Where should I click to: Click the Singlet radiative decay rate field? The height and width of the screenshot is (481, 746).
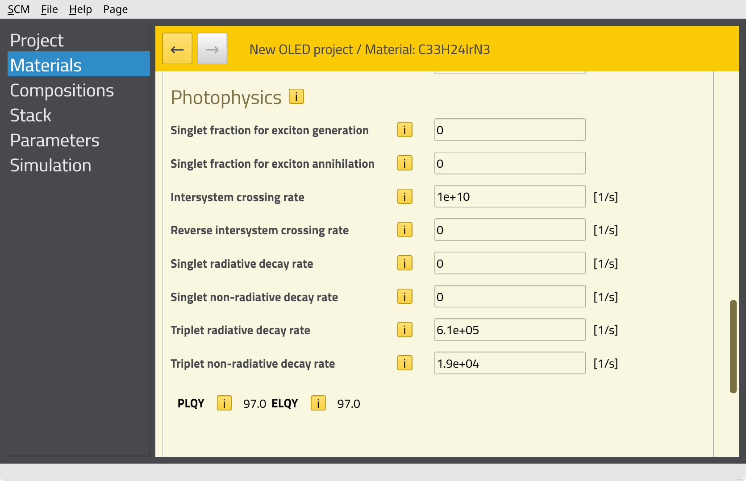(x=509, y=263)
